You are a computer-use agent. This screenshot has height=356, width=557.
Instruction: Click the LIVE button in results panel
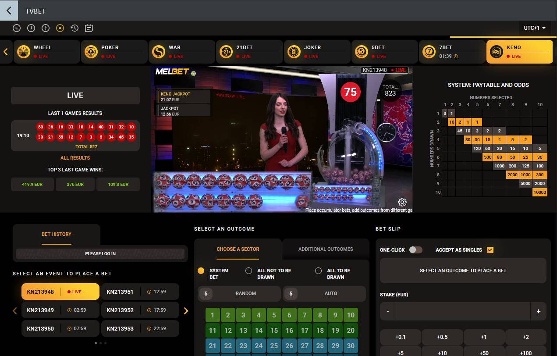pyautogui.click(x=75, y=96)
